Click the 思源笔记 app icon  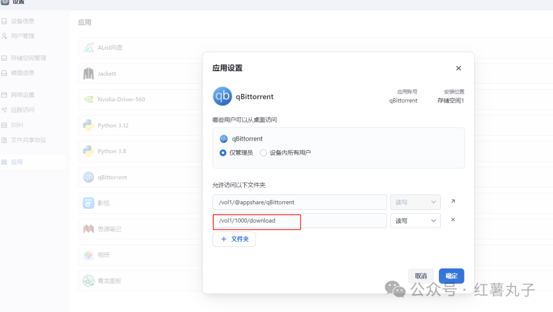pyautogui.click(x=89, y=229)
